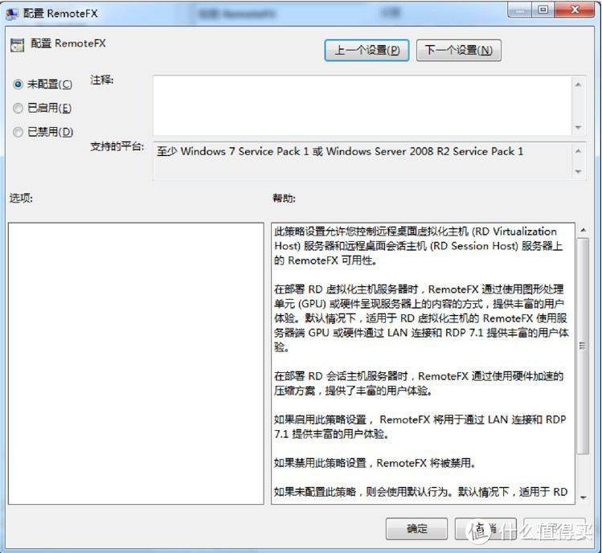Click inside the empty 选项 options panel
Screen dimensions: 602x553
(135, 362)
